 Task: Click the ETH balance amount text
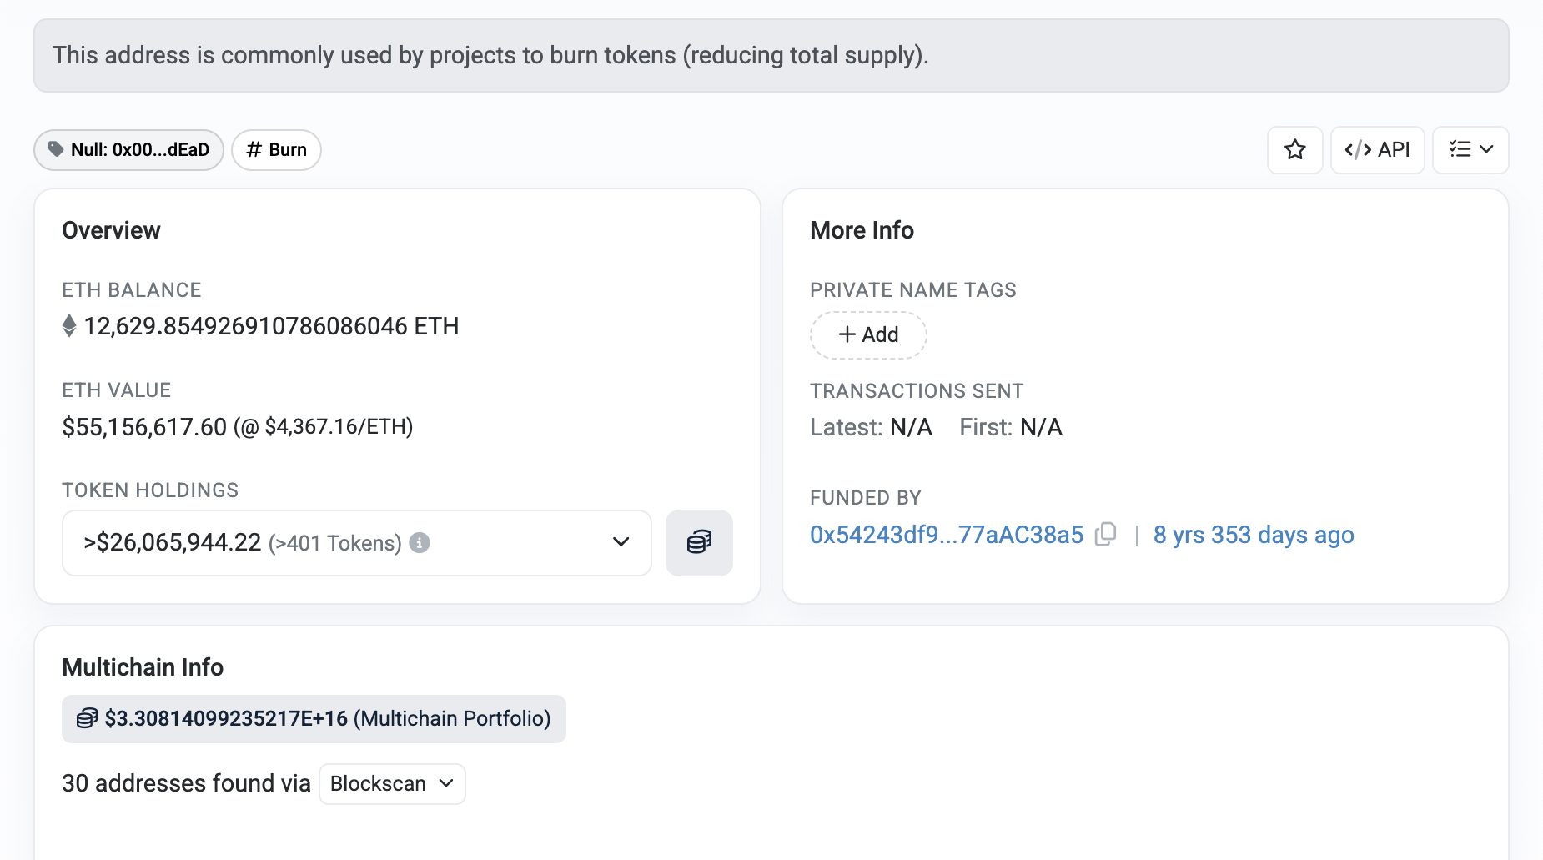tap(271, 326)
